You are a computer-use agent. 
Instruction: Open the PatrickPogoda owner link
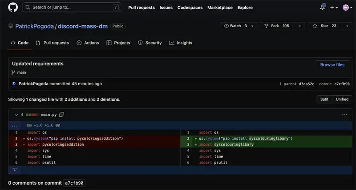[x=34, y=26]
